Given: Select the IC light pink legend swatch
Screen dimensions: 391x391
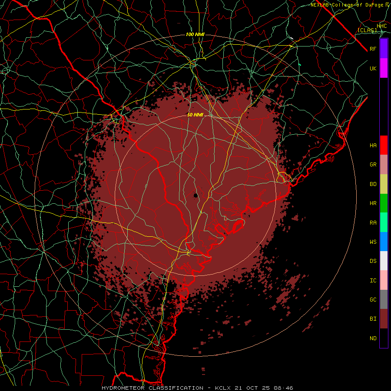Looking at the screenshot, I should tap(384, 280).
